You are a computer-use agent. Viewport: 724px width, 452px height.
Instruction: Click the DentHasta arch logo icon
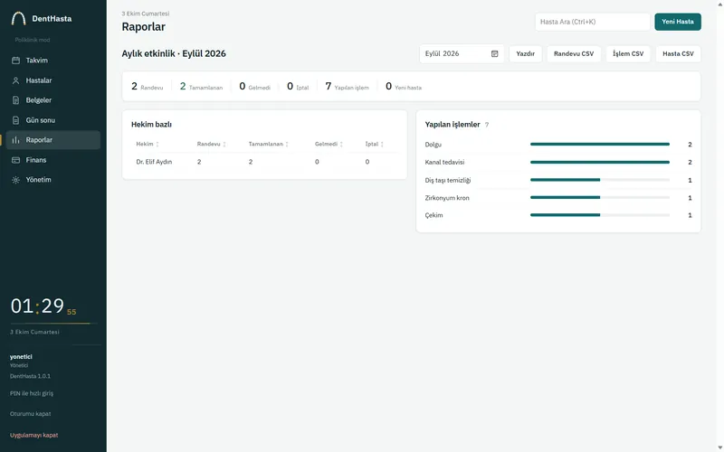[18, 18]
